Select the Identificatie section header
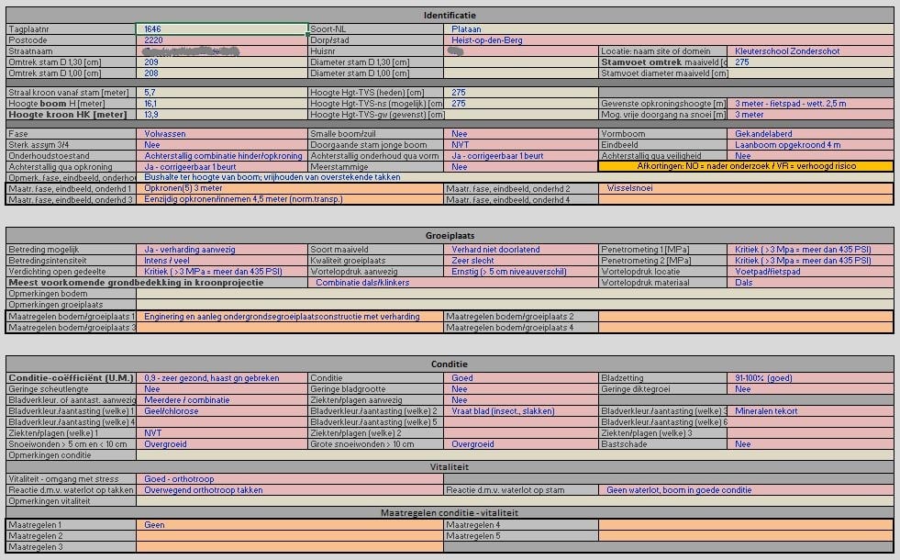The image size is (900, 560). tap(450, 16)
